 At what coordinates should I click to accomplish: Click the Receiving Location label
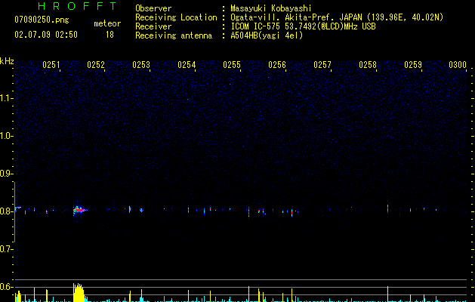coord(176,17)
